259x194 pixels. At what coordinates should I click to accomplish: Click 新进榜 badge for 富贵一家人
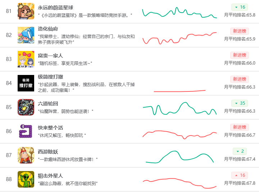coord(240,55)
